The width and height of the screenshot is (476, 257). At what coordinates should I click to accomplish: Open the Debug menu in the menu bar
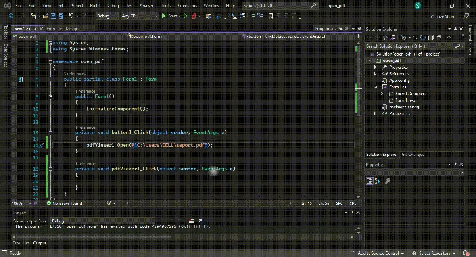(113, 6)
